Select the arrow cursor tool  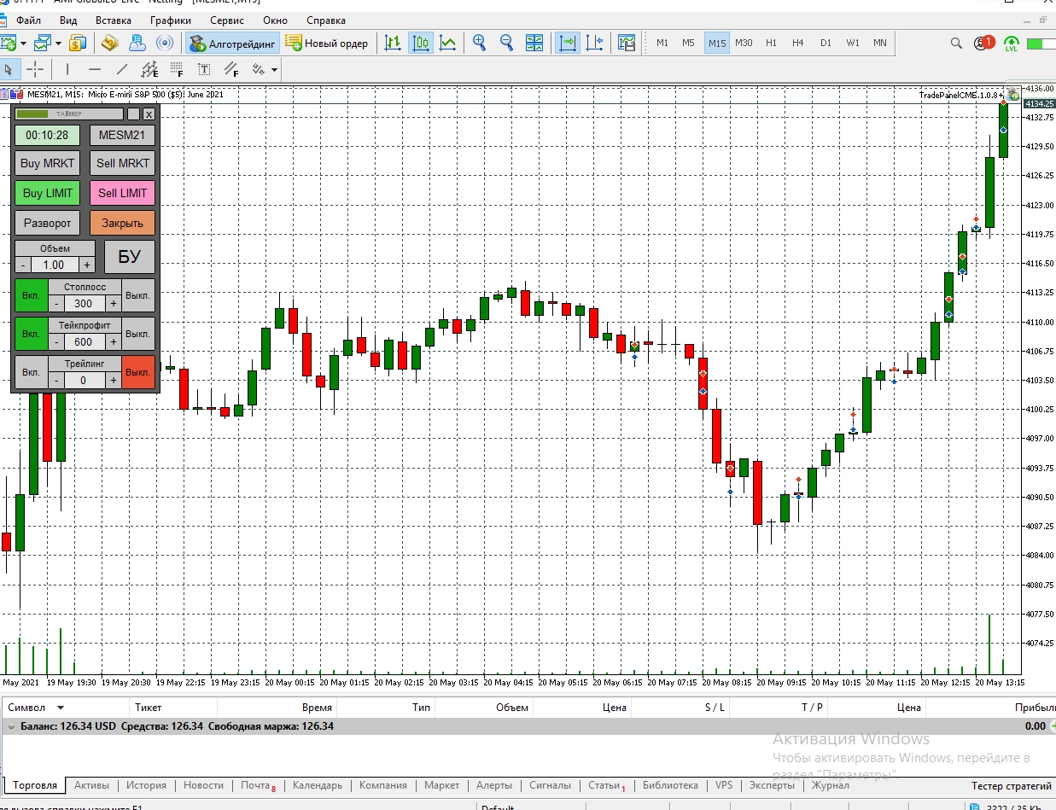[9, 69]
